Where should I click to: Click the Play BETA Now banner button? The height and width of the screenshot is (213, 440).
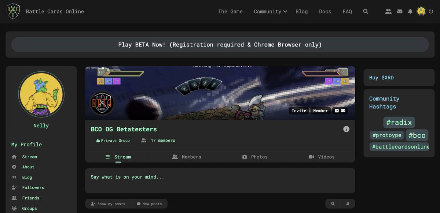[220, 45]
